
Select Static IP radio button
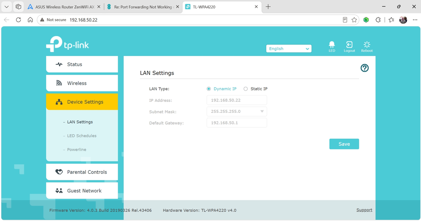[x=246, y=89]
